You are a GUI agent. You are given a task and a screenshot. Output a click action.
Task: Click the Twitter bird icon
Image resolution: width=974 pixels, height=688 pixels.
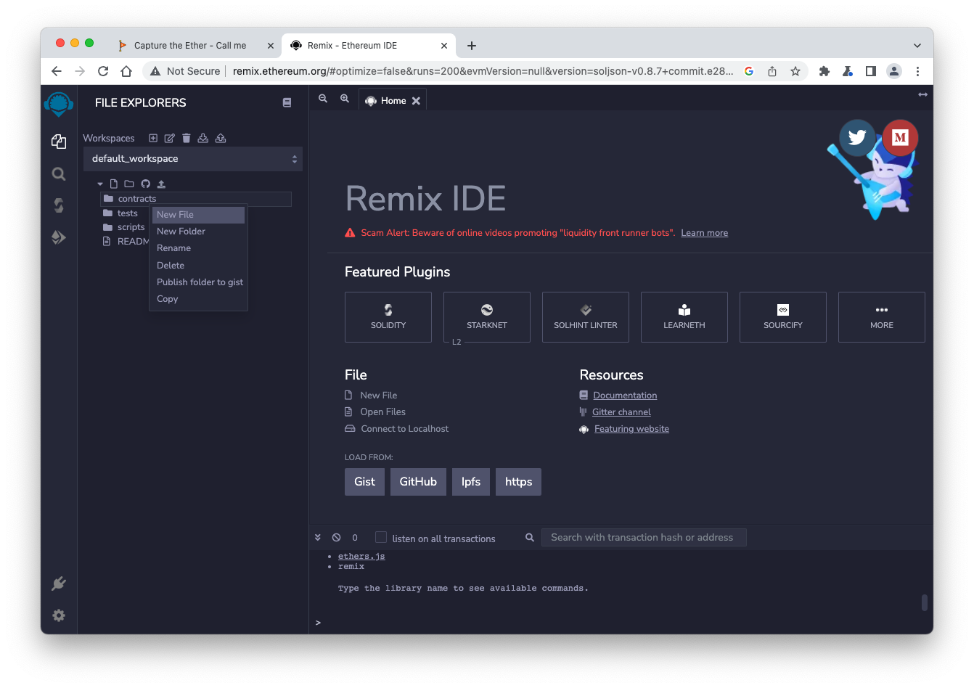click(x=857, y=137)
